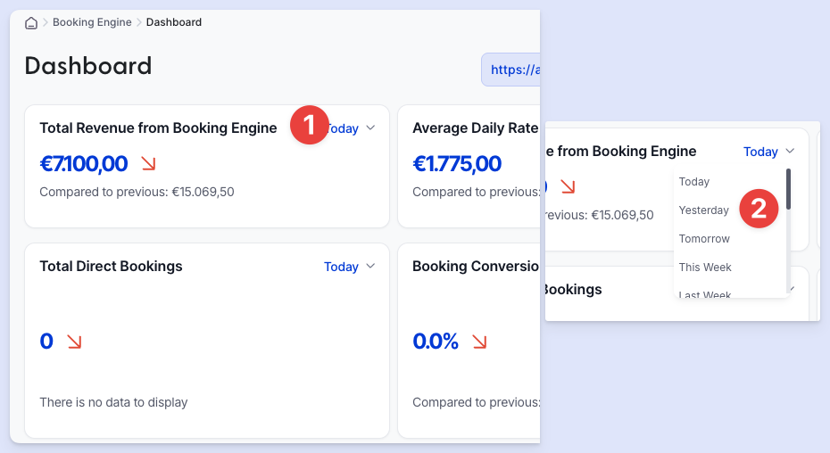Click the red step 2 badge

click(759, 209)
